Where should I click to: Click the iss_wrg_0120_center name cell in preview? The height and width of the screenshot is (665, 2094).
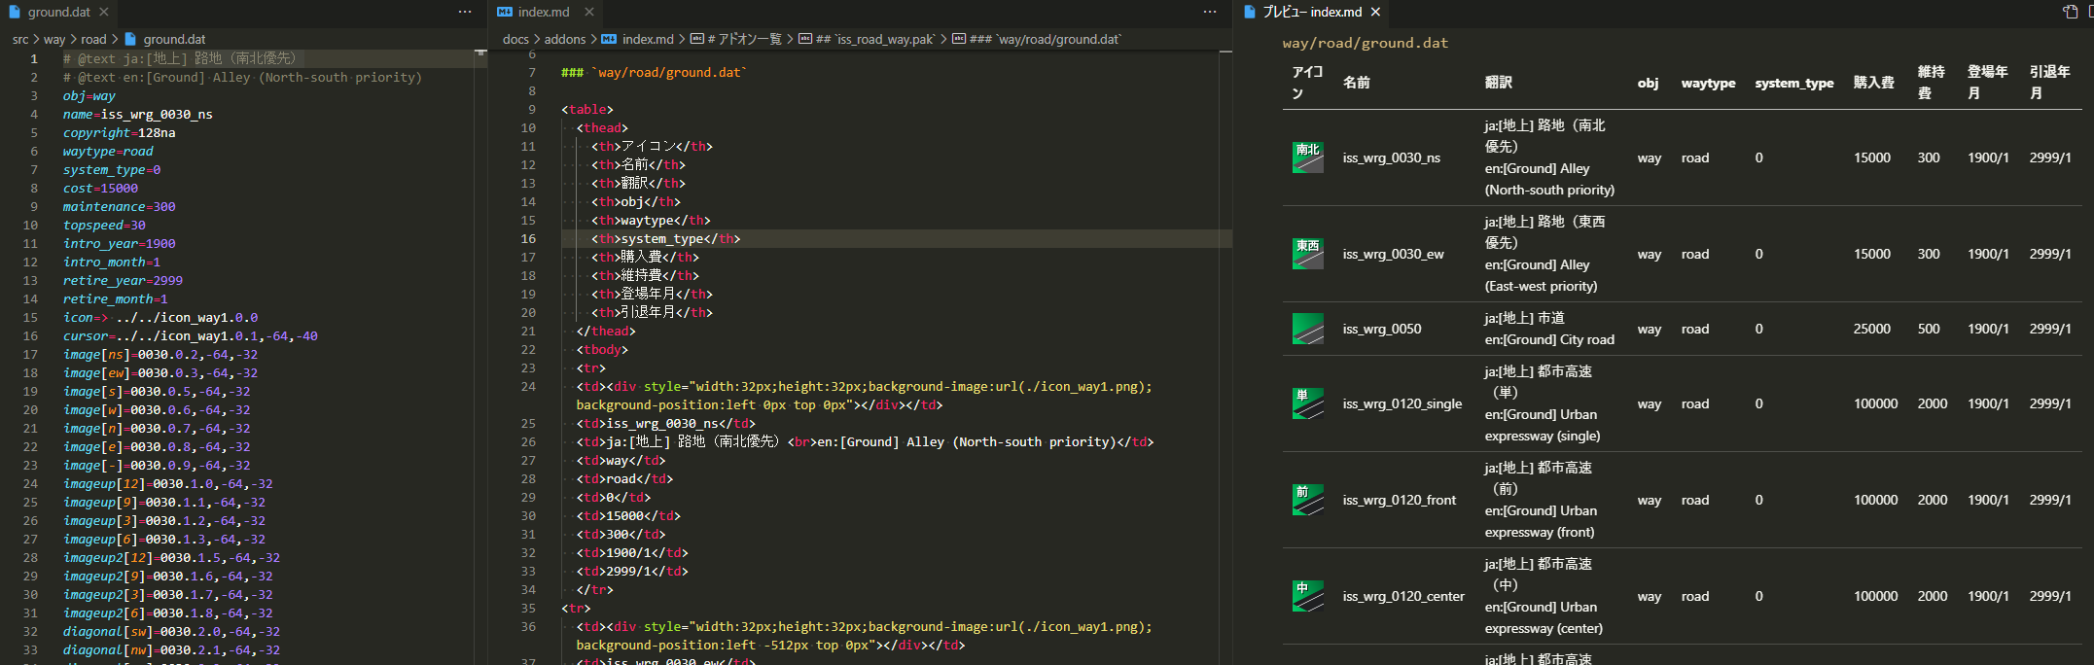coord(1403,596)
